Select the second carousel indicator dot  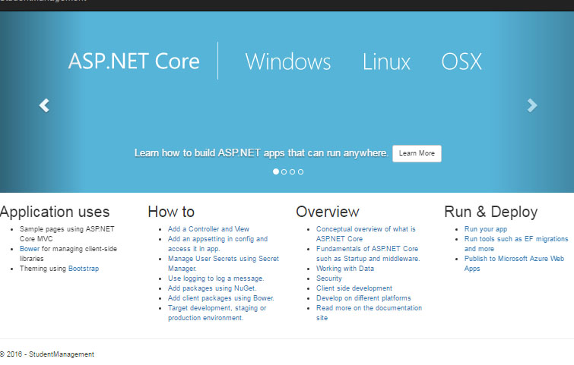[284, 171]
